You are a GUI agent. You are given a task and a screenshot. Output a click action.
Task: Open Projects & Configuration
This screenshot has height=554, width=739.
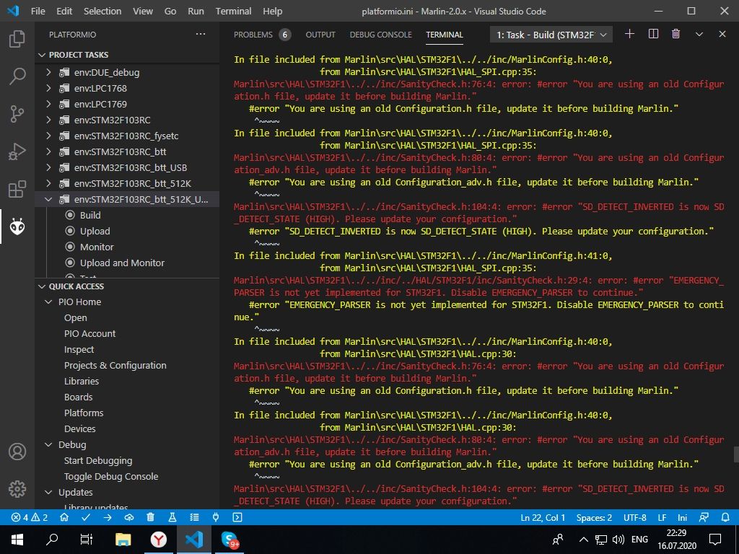pos(115,366)
